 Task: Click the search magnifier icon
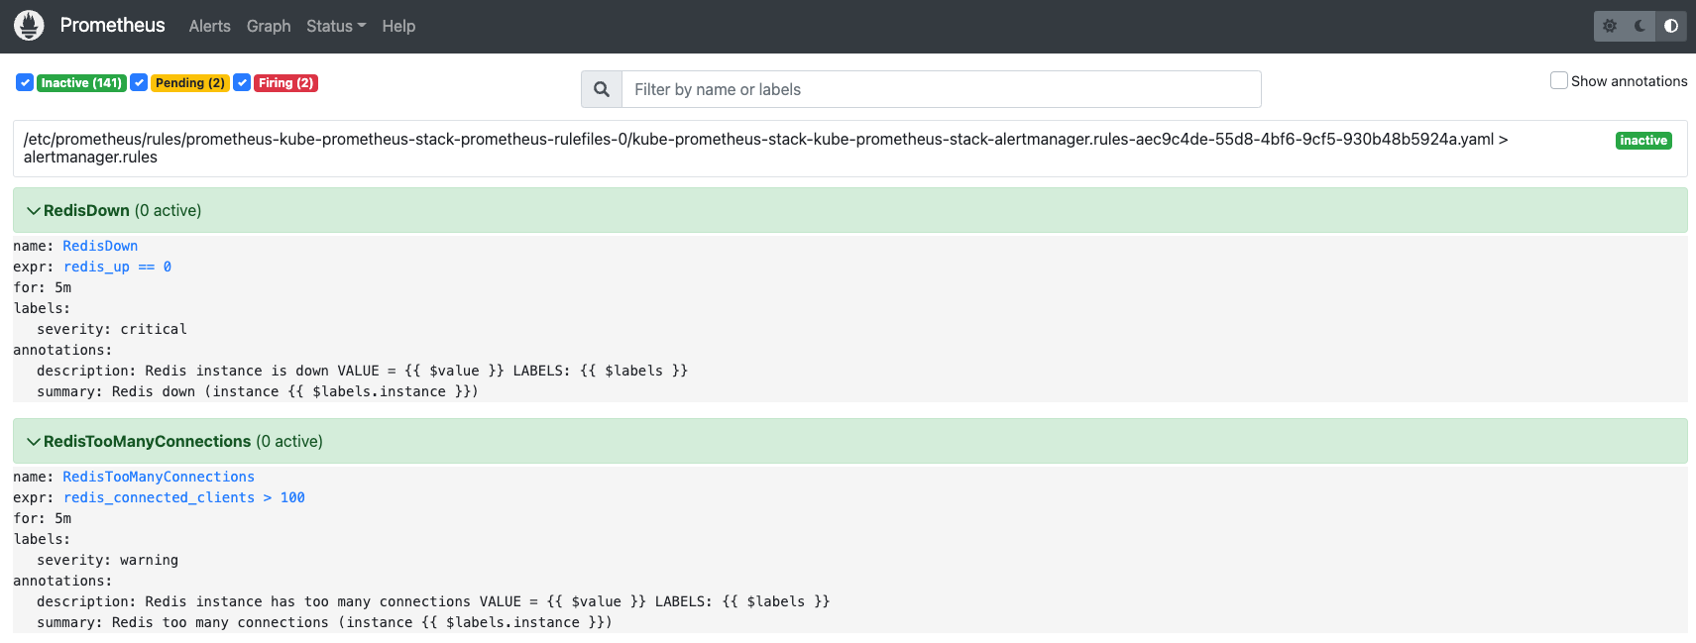click(602, 89)
